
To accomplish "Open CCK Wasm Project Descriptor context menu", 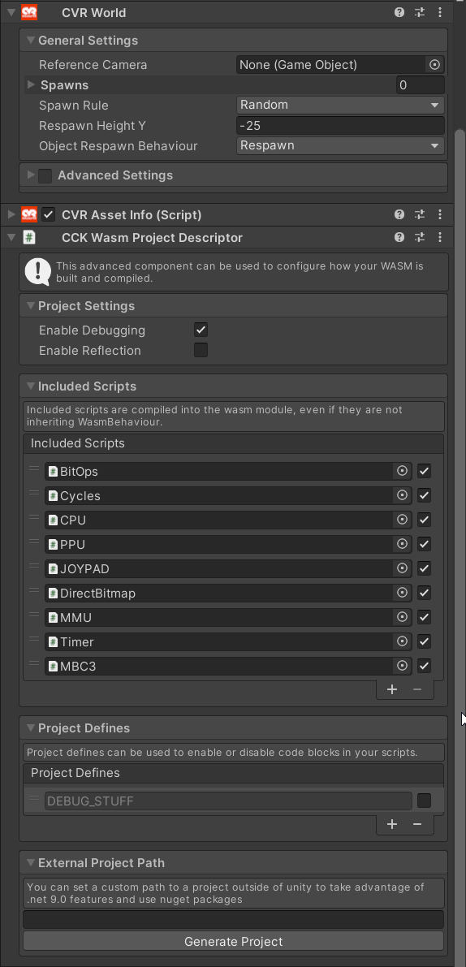I will point(439,237).
